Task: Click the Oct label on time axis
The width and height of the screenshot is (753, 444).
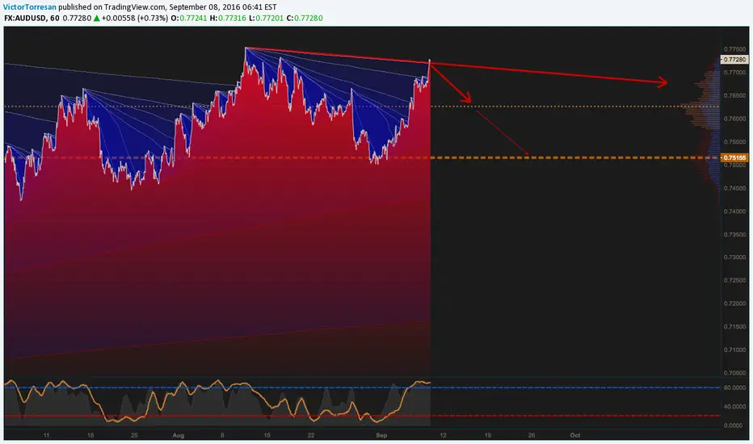Action: 574,435
